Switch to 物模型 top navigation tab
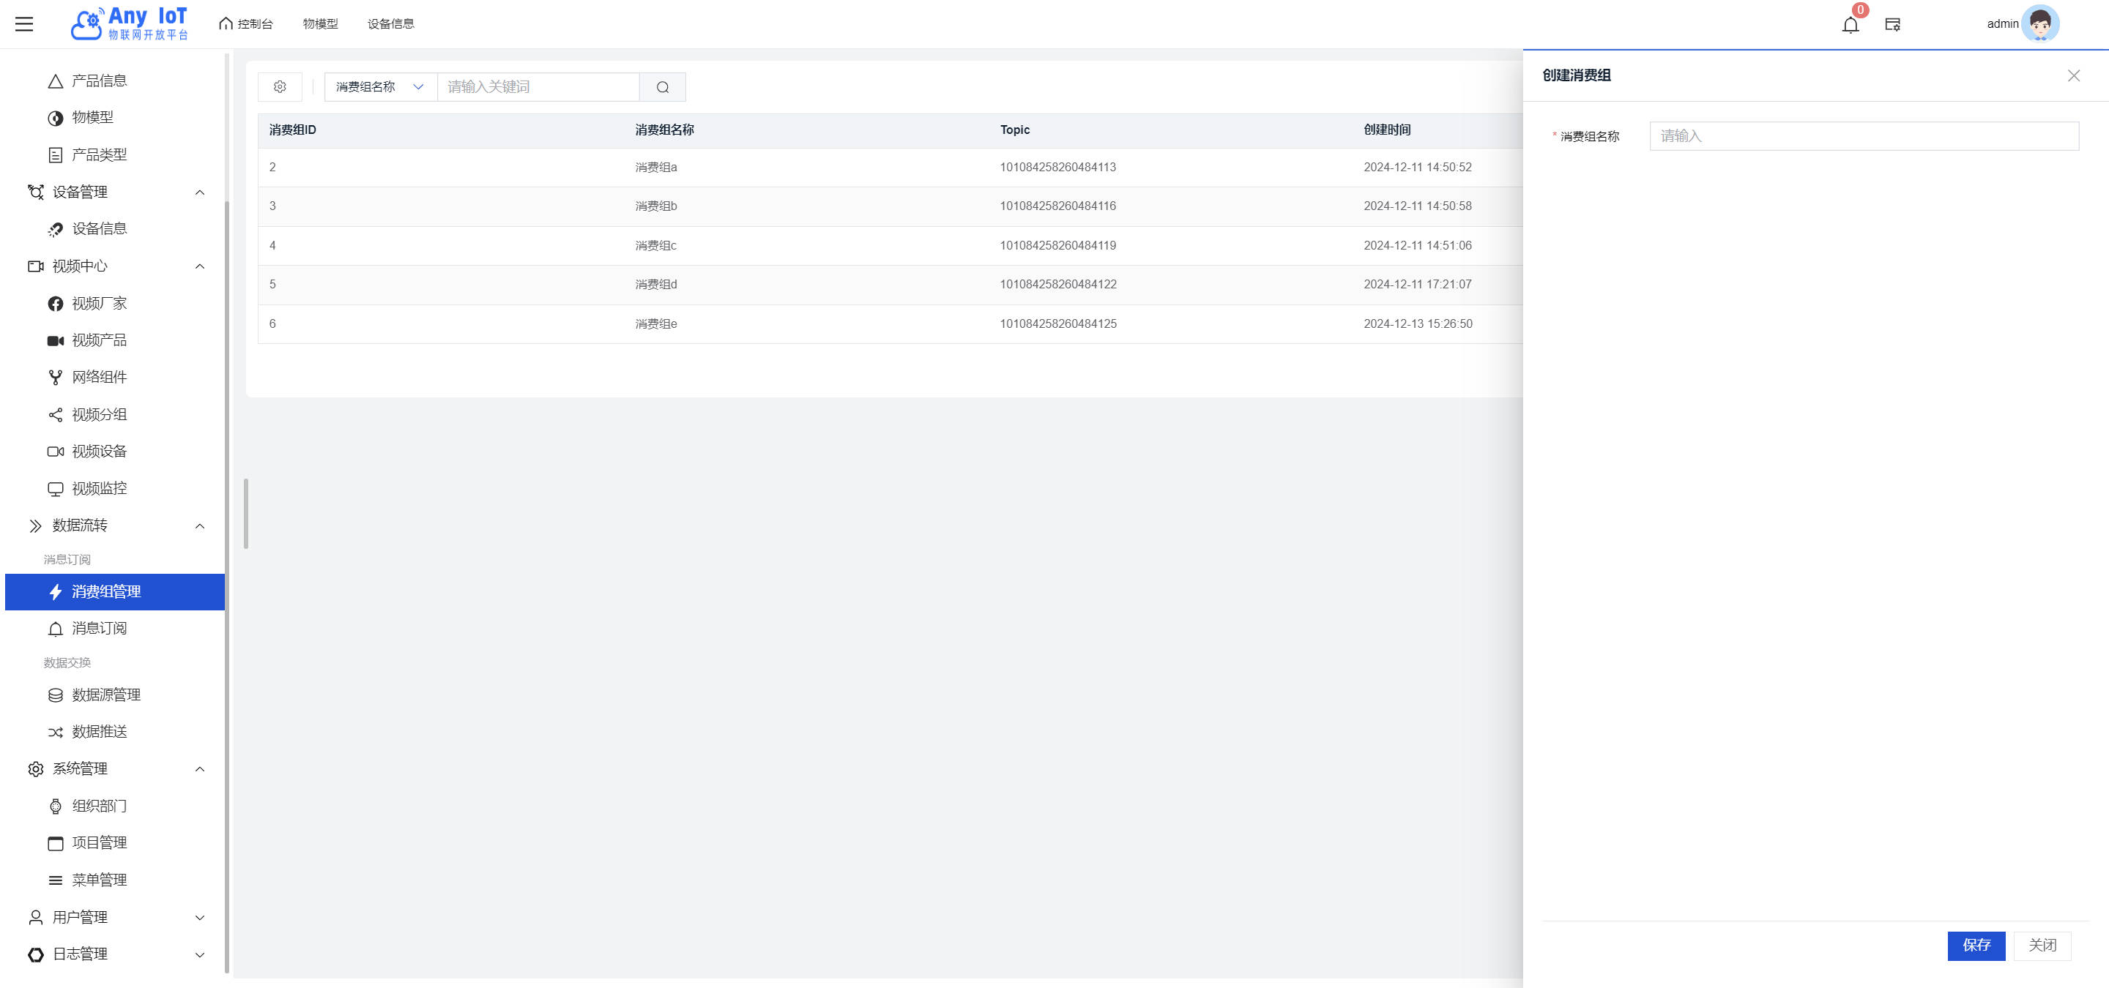Image resolution: width=2109 pixels, height=988 pixels. 320,23
